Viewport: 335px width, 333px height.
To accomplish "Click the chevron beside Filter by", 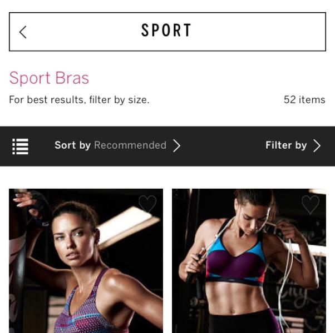I will [x=317, y=146].
